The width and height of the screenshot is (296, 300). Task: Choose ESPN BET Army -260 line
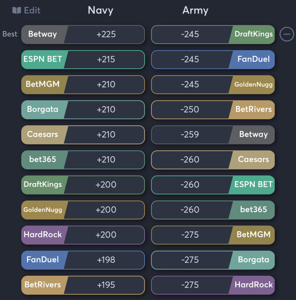[x=213, y=185]
